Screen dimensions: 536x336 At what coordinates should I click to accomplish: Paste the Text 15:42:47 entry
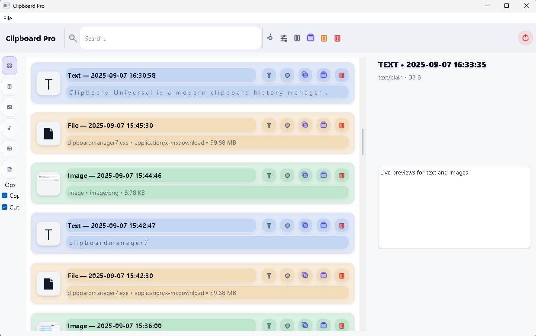[x=324, y=225]
